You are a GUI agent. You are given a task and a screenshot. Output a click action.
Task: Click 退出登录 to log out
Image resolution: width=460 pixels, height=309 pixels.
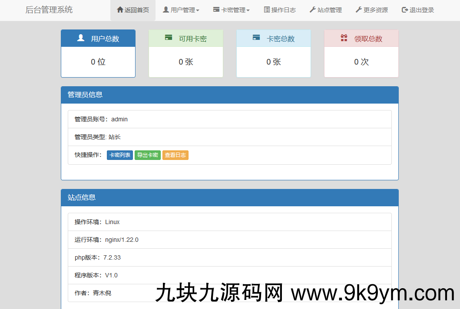pos(417,10)
